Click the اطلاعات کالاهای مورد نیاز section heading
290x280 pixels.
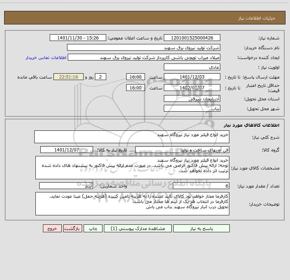pos(252,125)
